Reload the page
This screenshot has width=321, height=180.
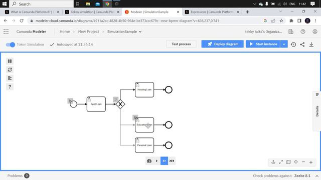[22, 20]
